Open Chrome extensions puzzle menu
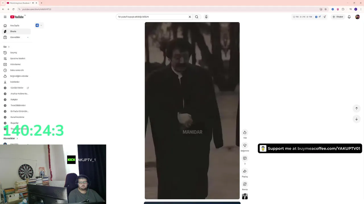364x204 pixels. 343,9
